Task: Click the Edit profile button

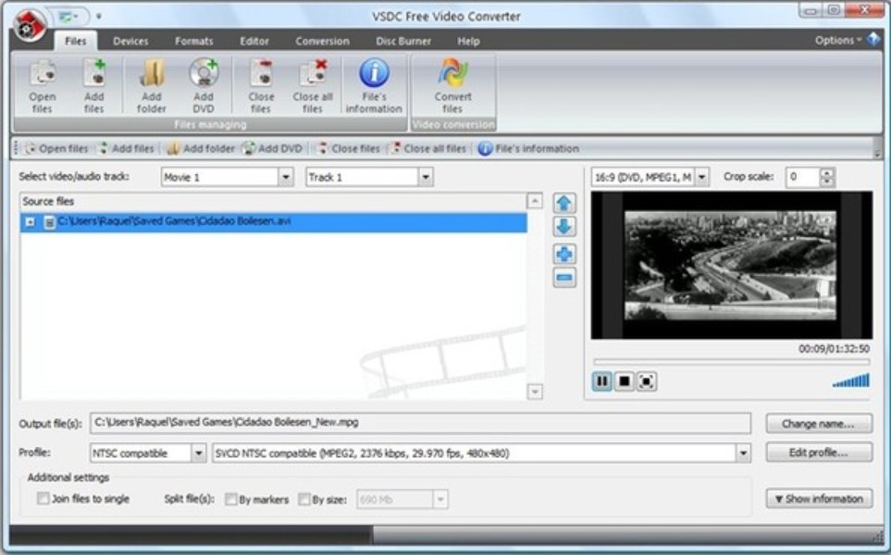Action: coord(819,453)
